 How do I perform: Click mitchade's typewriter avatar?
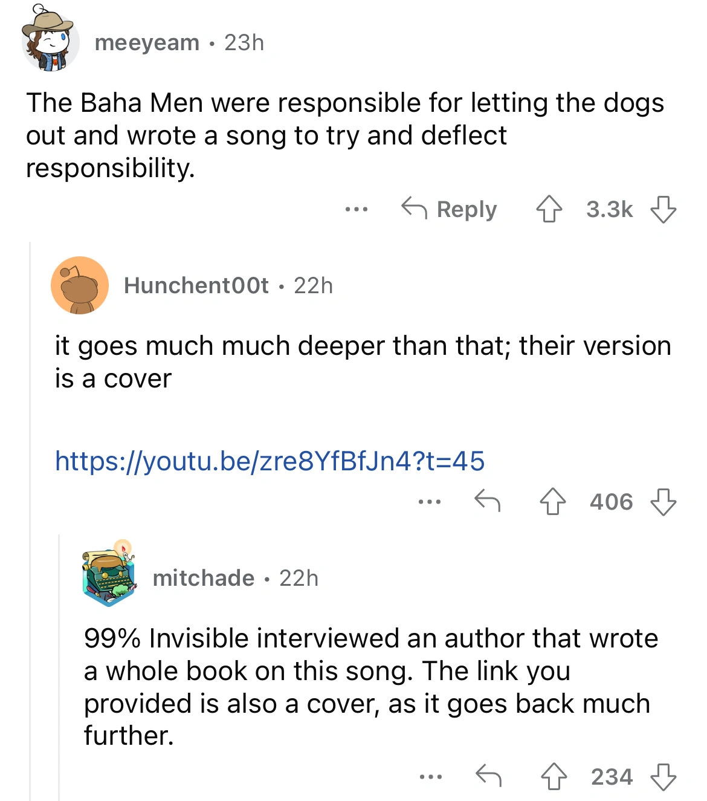coord(109,574)
